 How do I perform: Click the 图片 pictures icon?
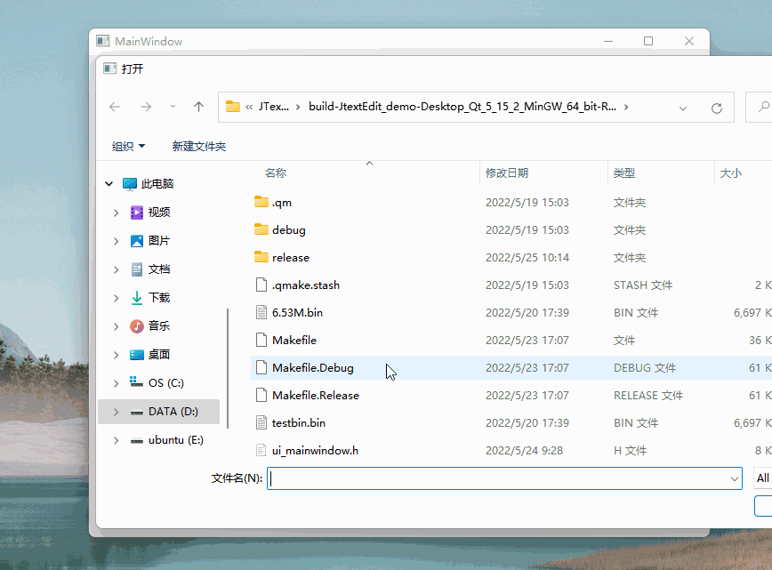point(137,241)
